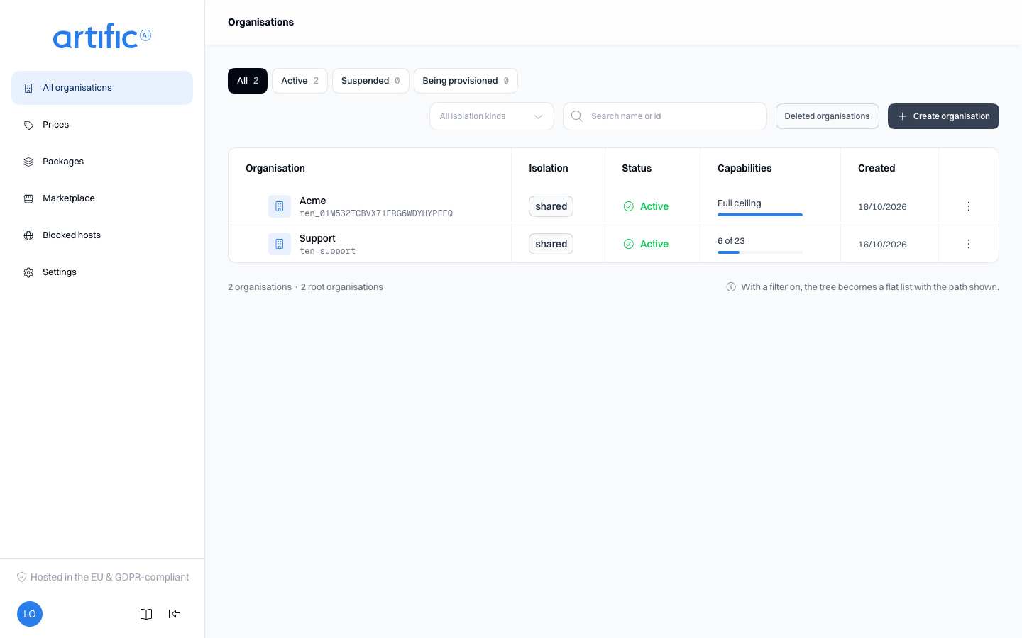Image resolution: width=1022 pixels, height=638 pixels.
Task: Click the Organisation column header
Action: pos(275,168)
